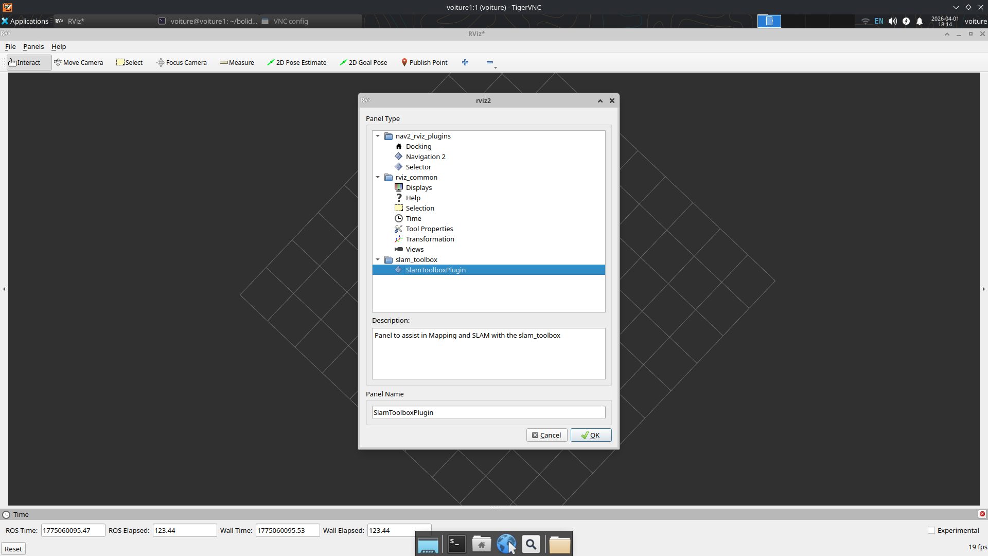Click inside the Panel Name field

[488, 412]
